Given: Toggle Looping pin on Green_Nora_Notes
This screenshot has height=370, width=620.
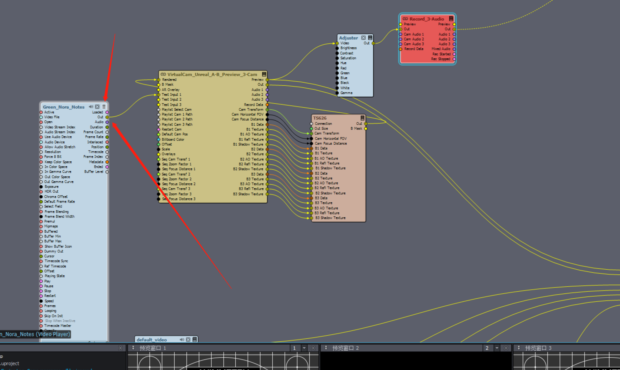Looking at the screenshot, I should click(41, 311).
